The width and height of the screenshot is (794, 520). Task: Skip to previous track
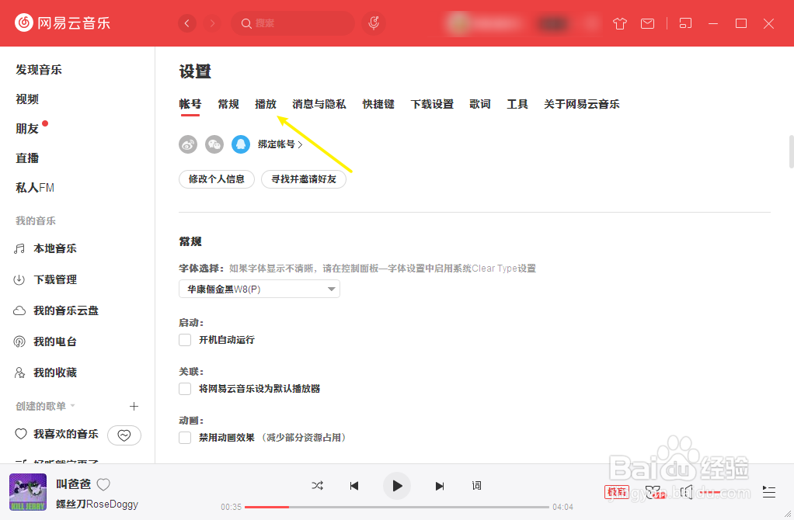(x=354, y=486)
